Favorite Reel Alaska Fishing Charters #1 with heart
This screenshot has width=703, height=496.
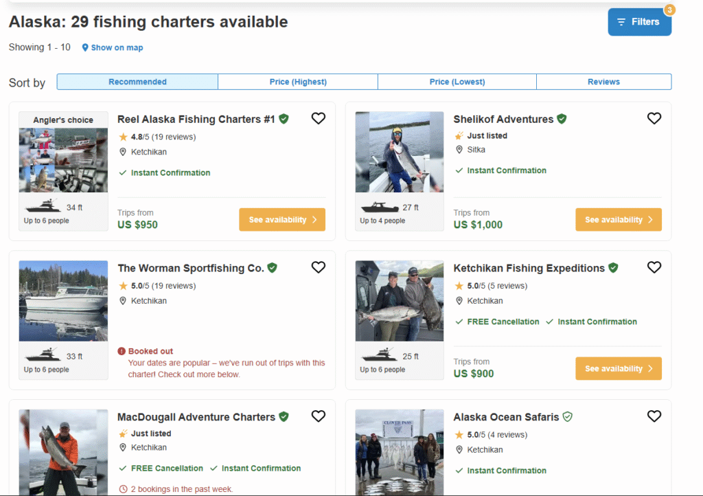pyautogui.click(x=319, y=118)
